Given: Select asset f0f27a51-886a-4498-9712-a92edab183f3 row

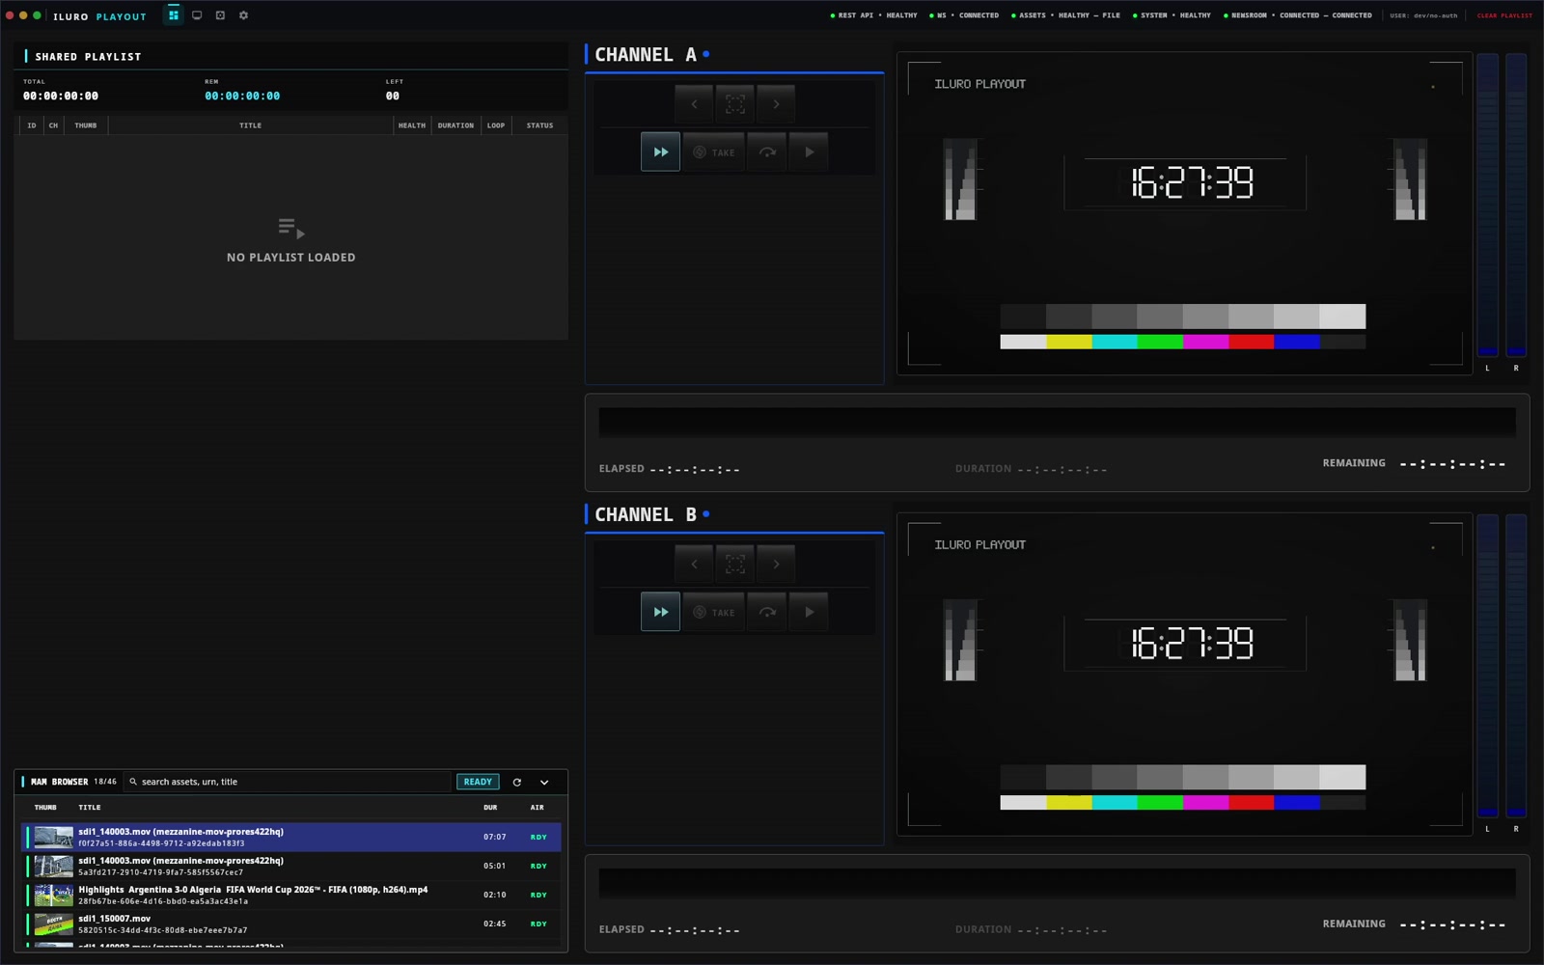Looking at the screenshot, I should 290,837.
